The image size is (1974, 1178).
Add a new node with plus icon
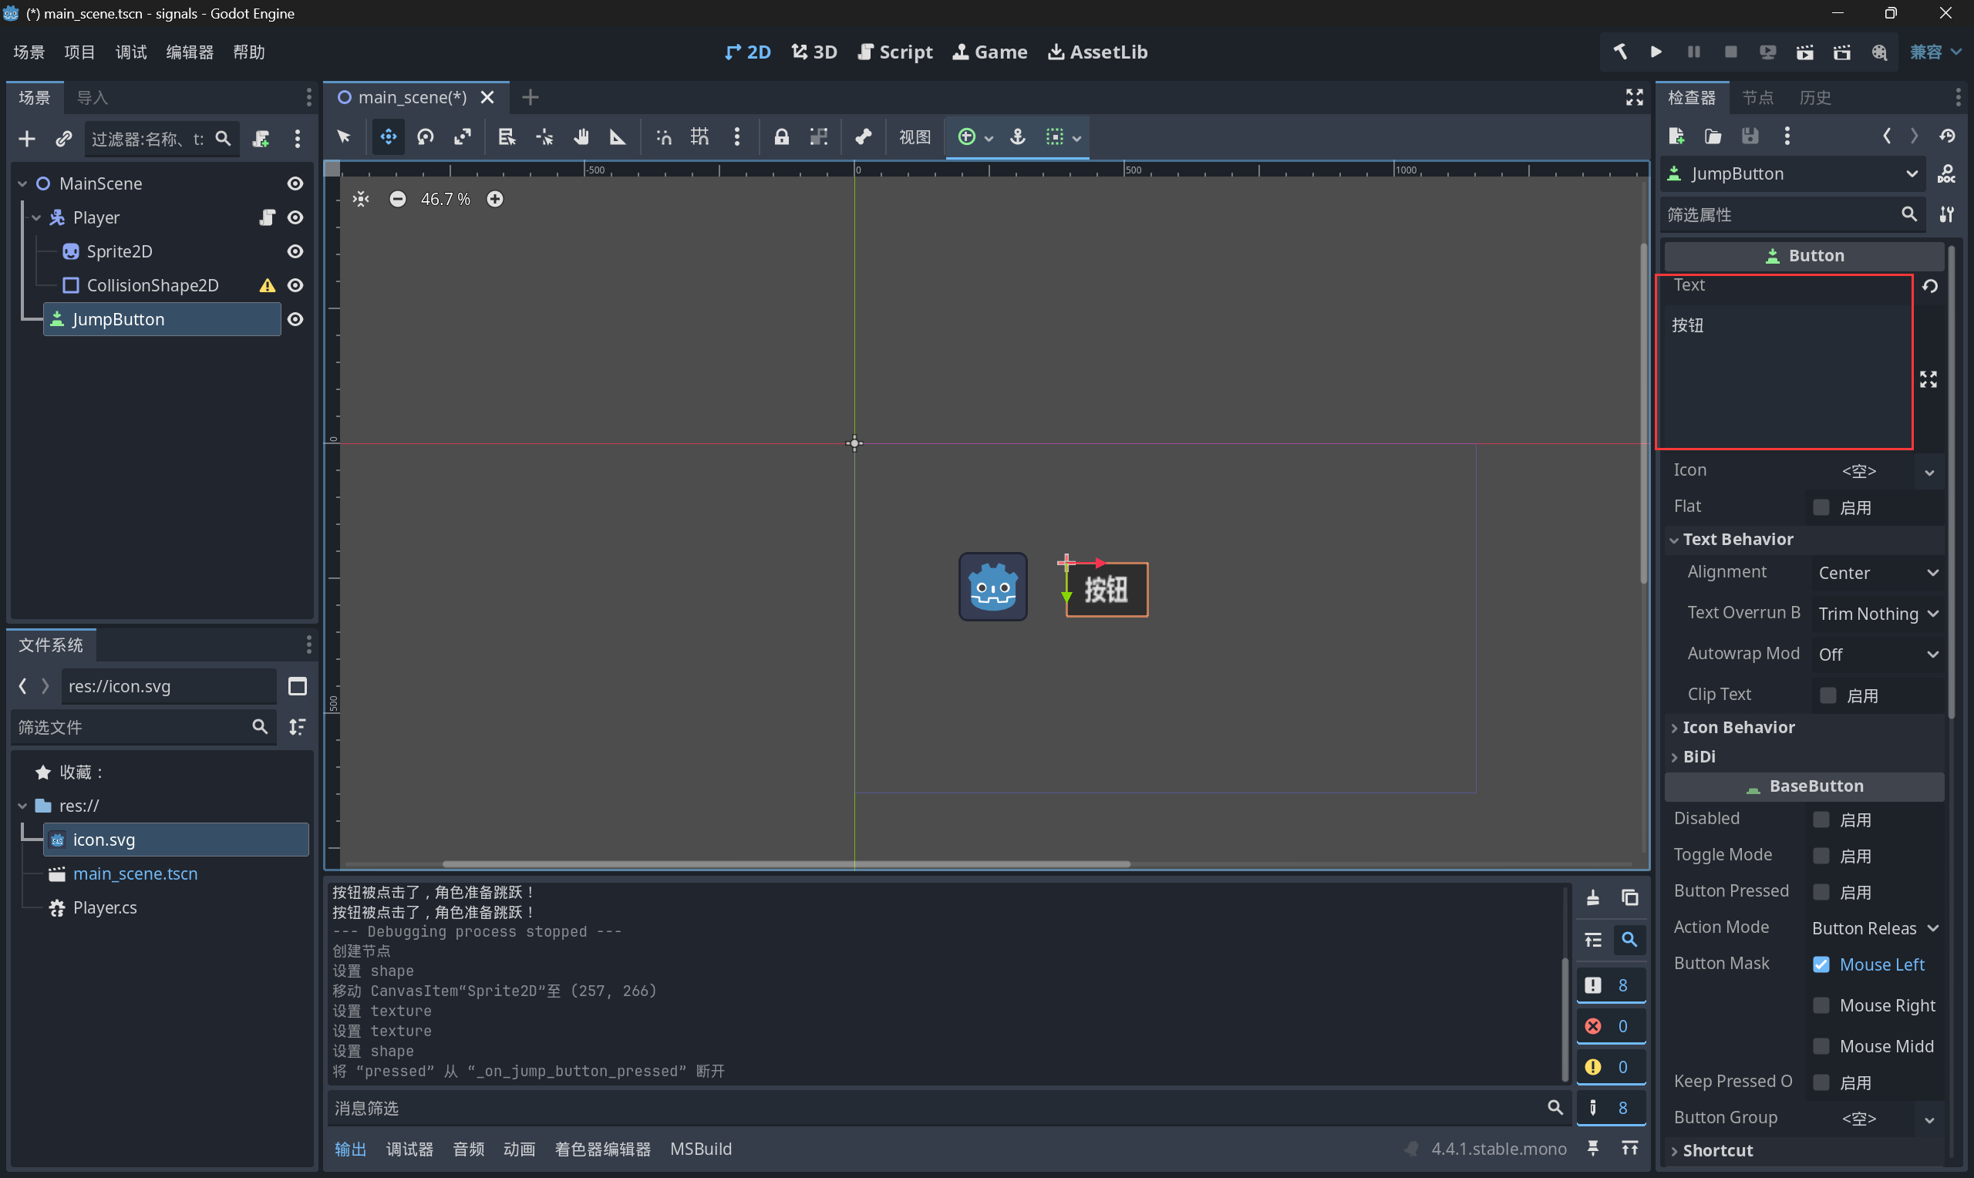pos(27,139)
